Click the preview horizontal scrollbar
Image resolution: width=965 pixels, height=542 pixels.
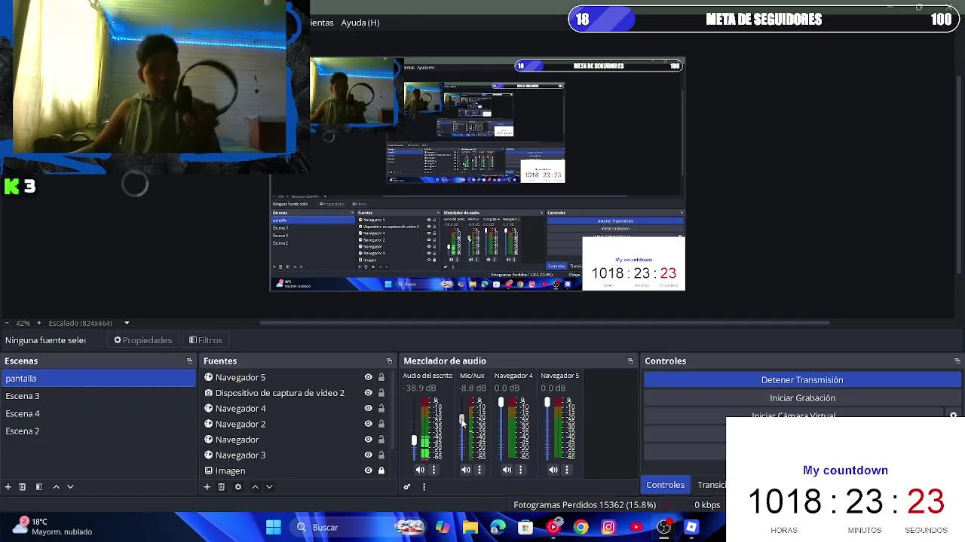tap(544, 323)
